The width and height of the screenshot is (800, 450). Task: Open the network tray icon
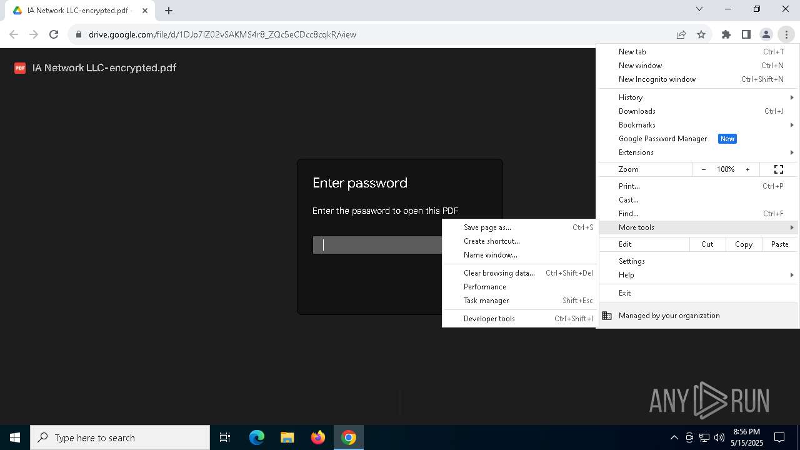click(704, 437)
